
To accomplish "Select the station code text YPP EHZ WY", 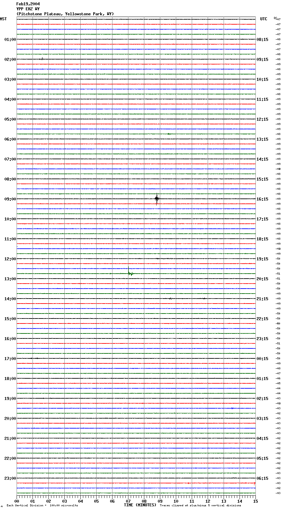I will pyautogui.click(x=28, y=9).
